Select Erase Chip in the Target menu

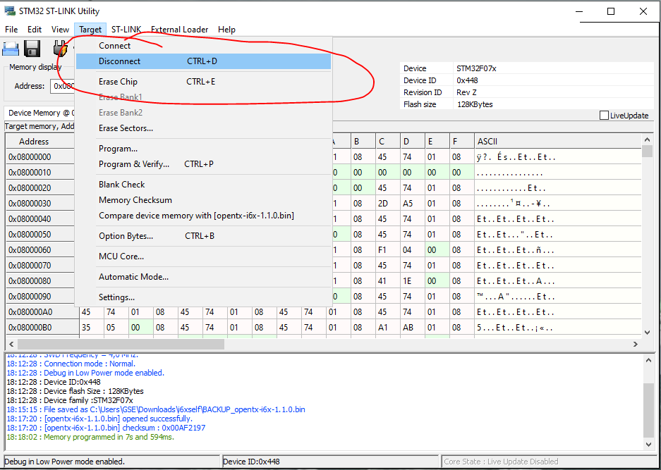118,82
